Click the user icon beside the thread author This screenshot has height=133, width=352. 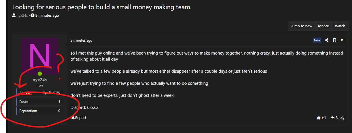click(14, 16)
